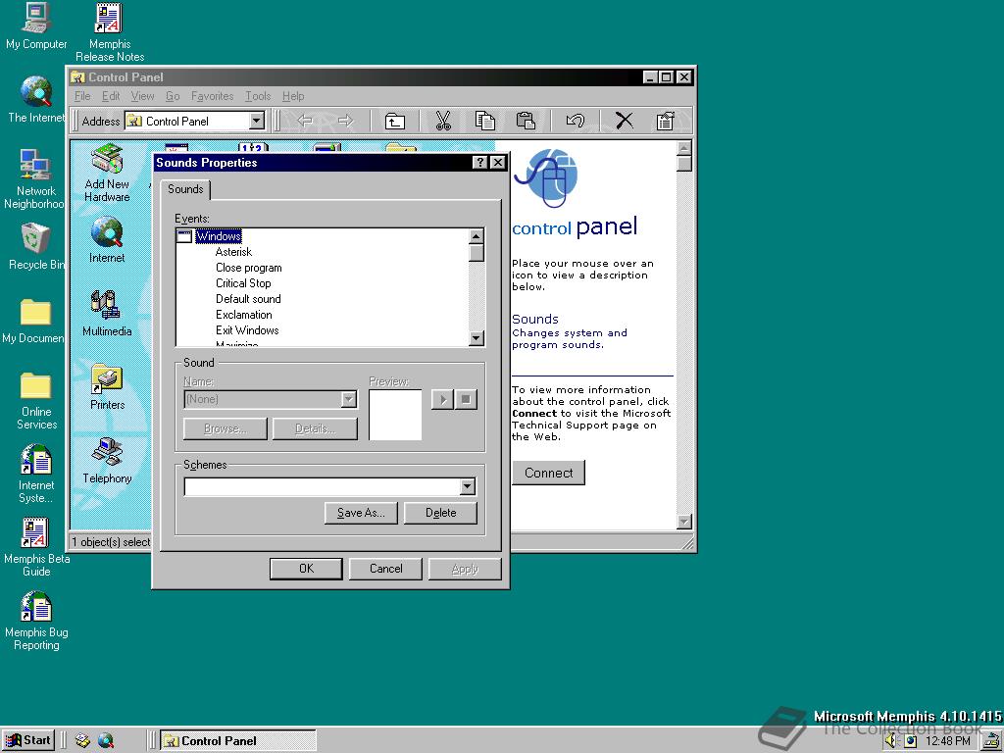Click Cancel in Sounds Properties
The width and height of the screenshot is (1004, 753).
click(385, 569)
